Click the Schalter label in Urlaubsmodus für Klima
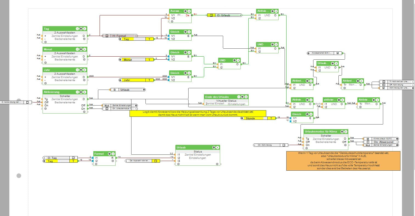This screenshot has width=415, height=216. [326, 136]
